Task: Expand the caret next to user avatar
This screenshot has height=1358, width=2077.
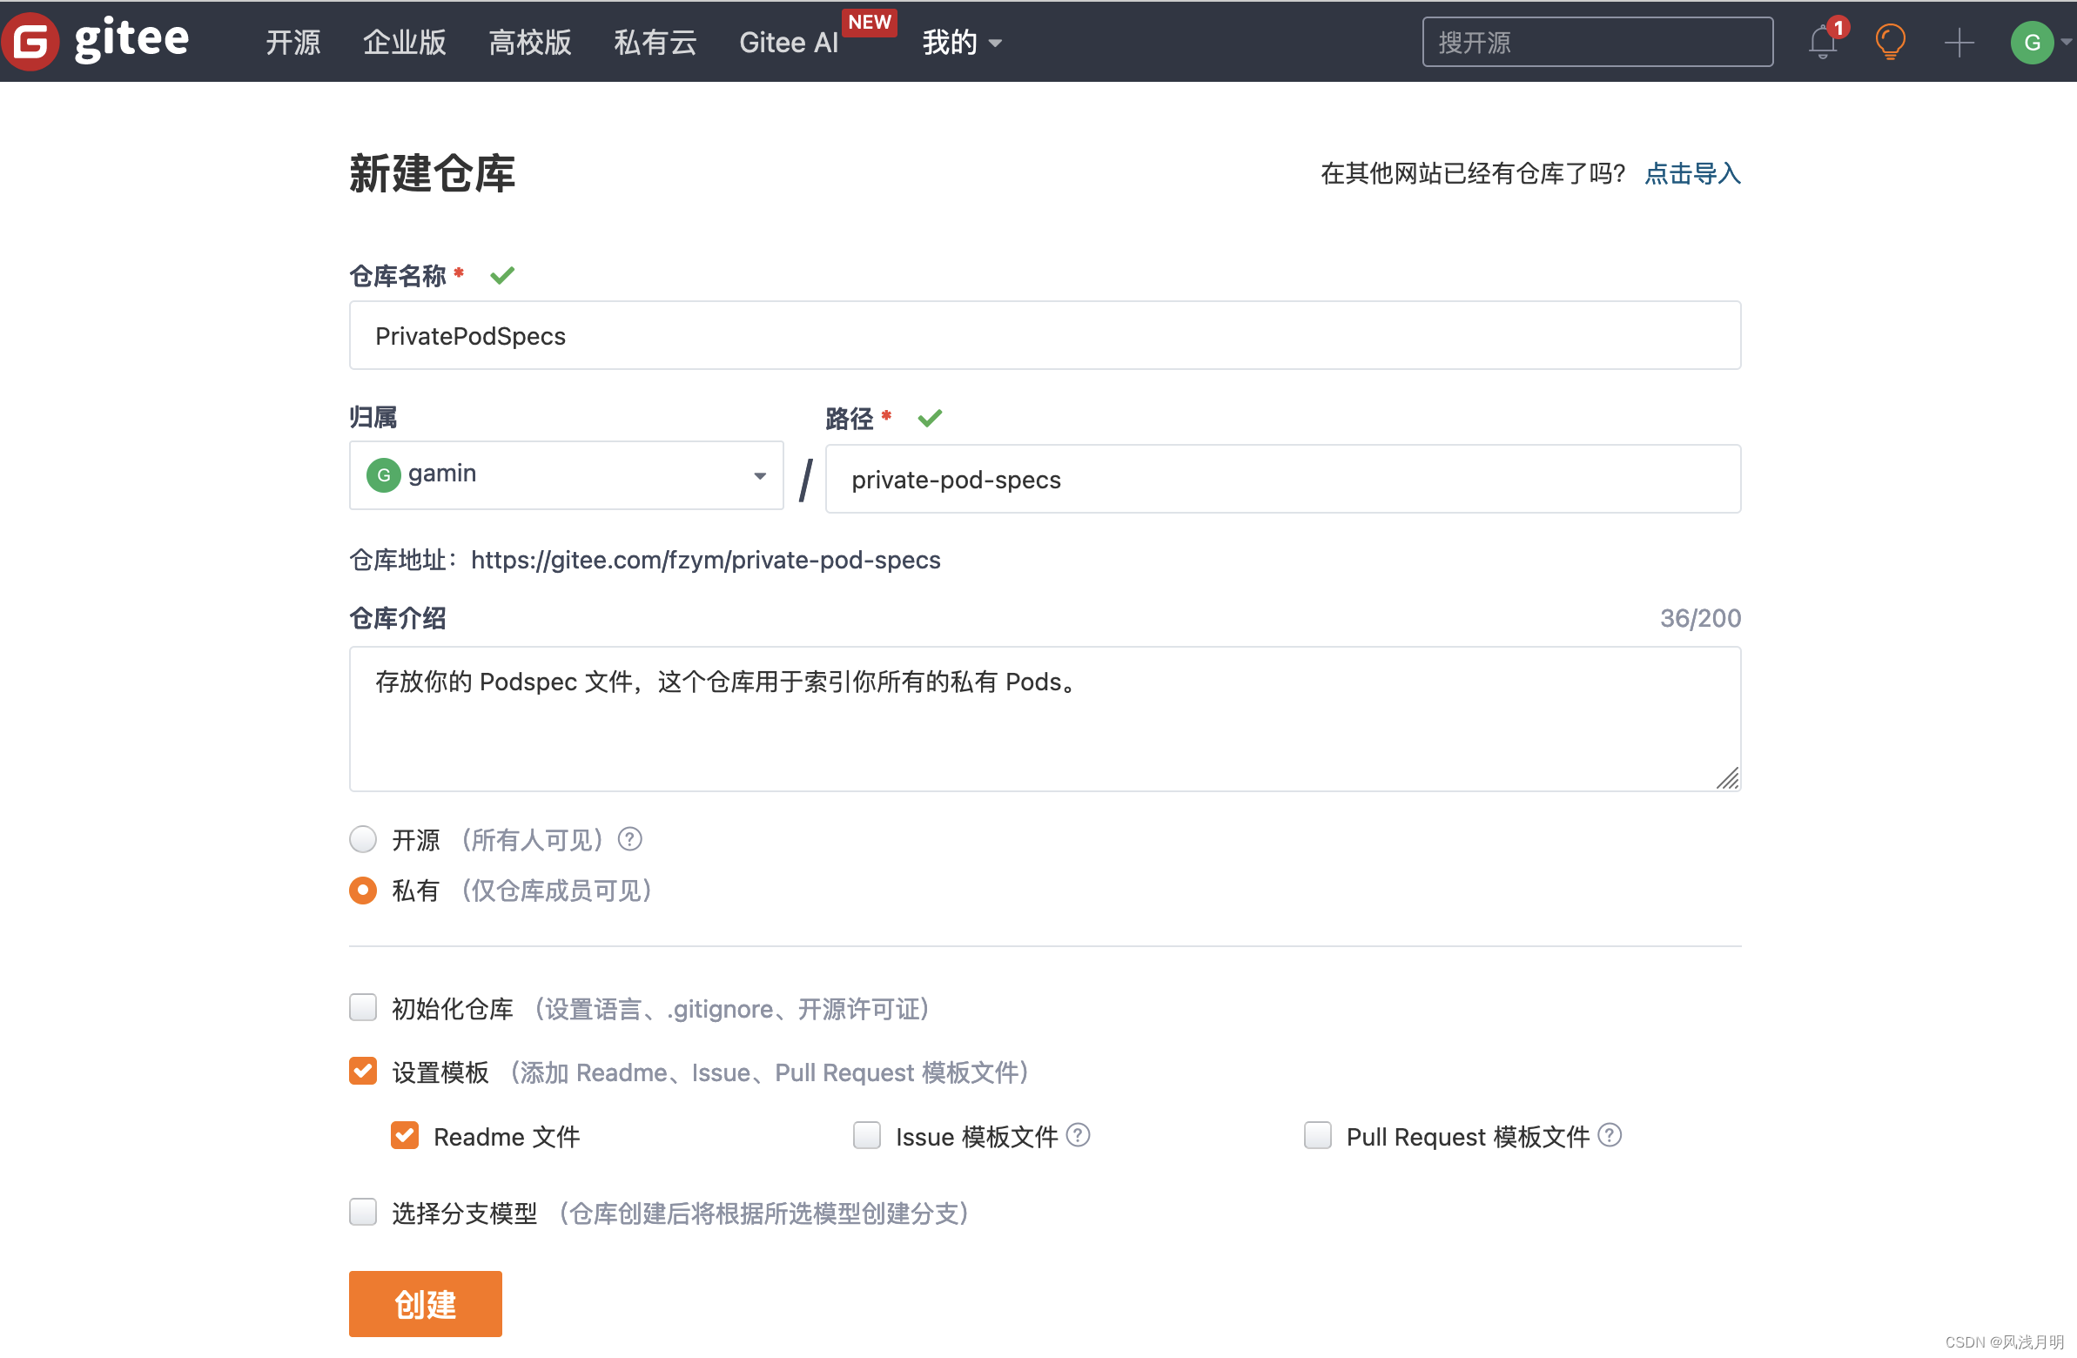Action: [x=2067, y=42]
